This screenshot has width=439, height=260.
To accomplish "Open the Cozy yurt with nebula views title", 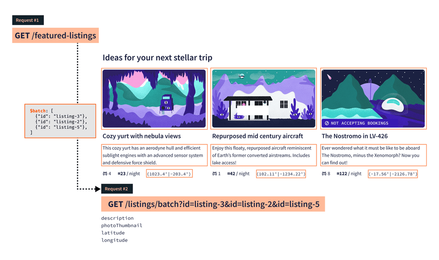I will point(142,136).
